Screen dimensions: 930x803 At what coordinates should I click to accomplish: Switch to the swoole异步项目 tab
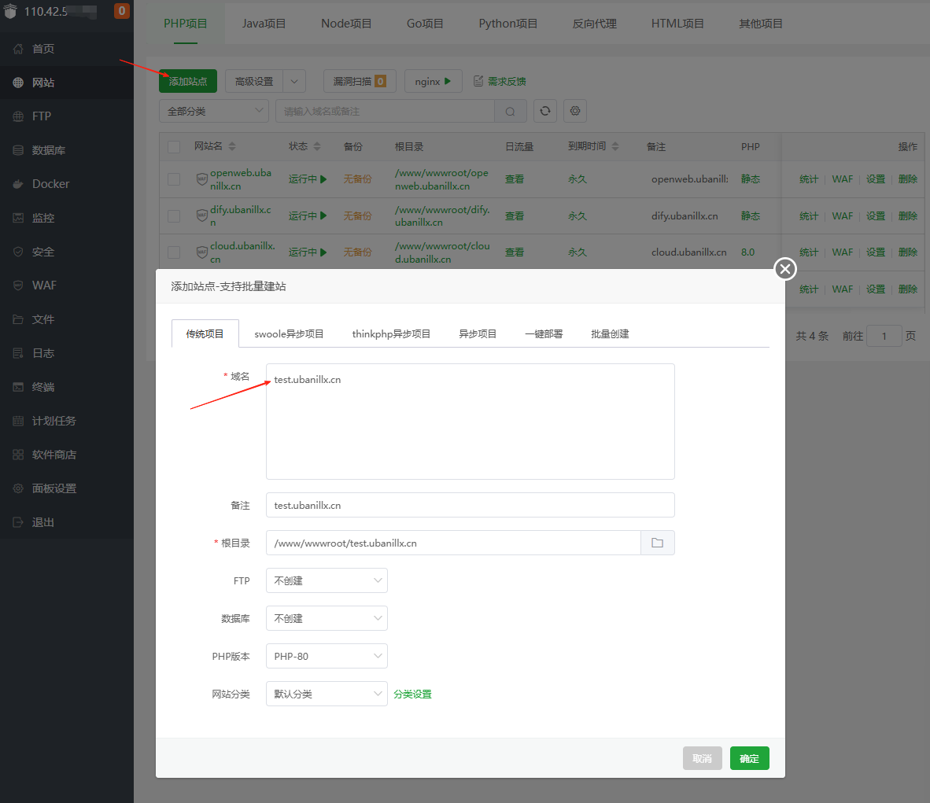[x=289, y=334]
